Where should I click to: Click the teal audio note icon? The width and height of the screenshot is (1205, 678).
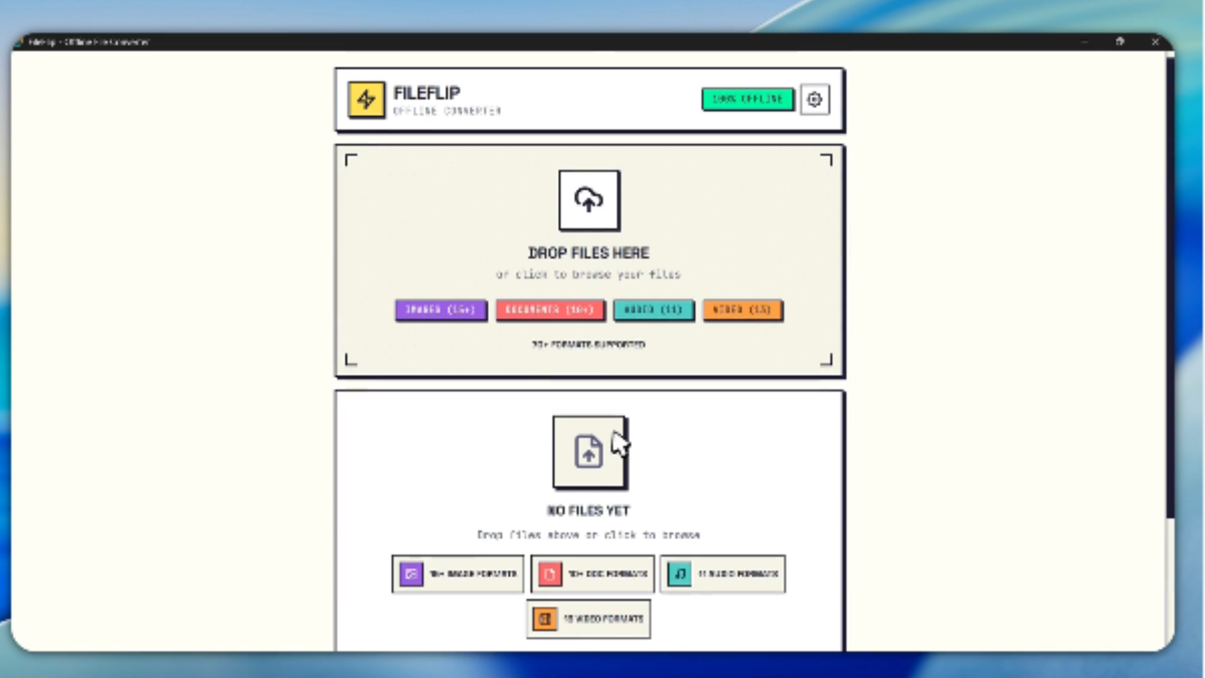(678, 573)
